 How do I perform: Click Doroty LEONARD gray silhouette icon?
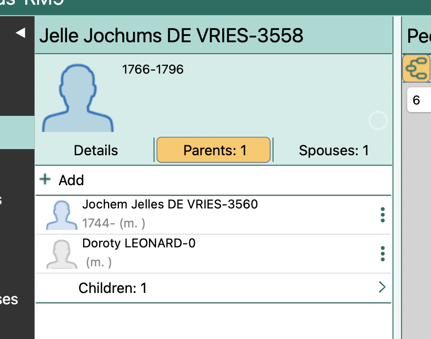tap(61, 254)
